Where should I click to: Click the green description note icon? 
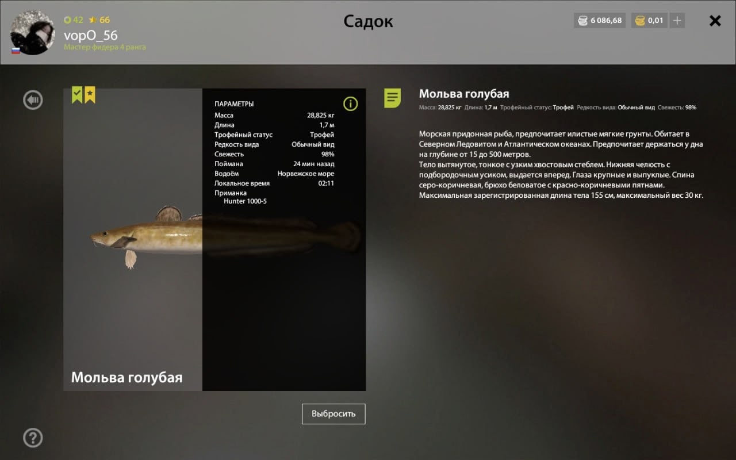(x=393, y=98)
